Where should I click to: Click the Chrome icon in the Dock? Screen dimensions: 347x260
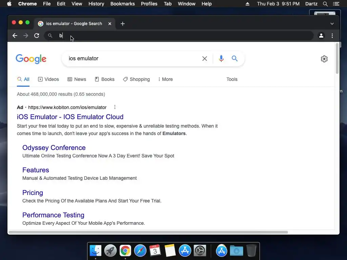[125, 251]
